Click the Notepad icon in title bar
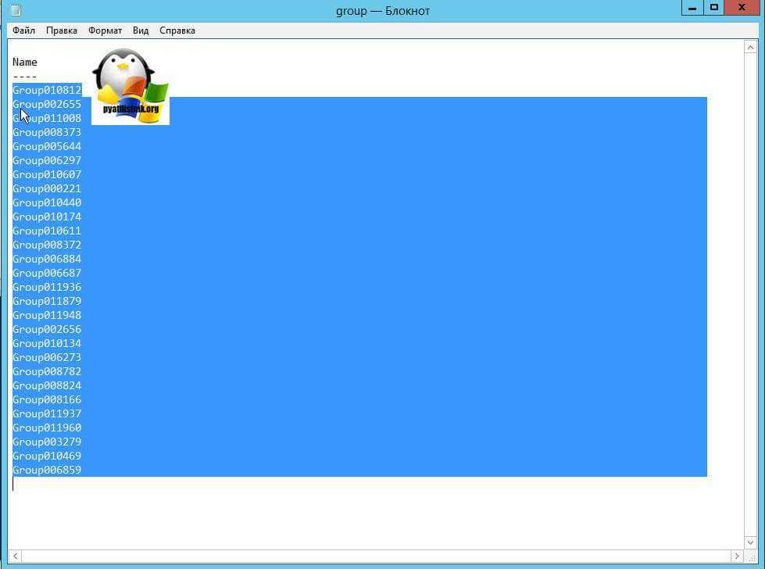 16,9
